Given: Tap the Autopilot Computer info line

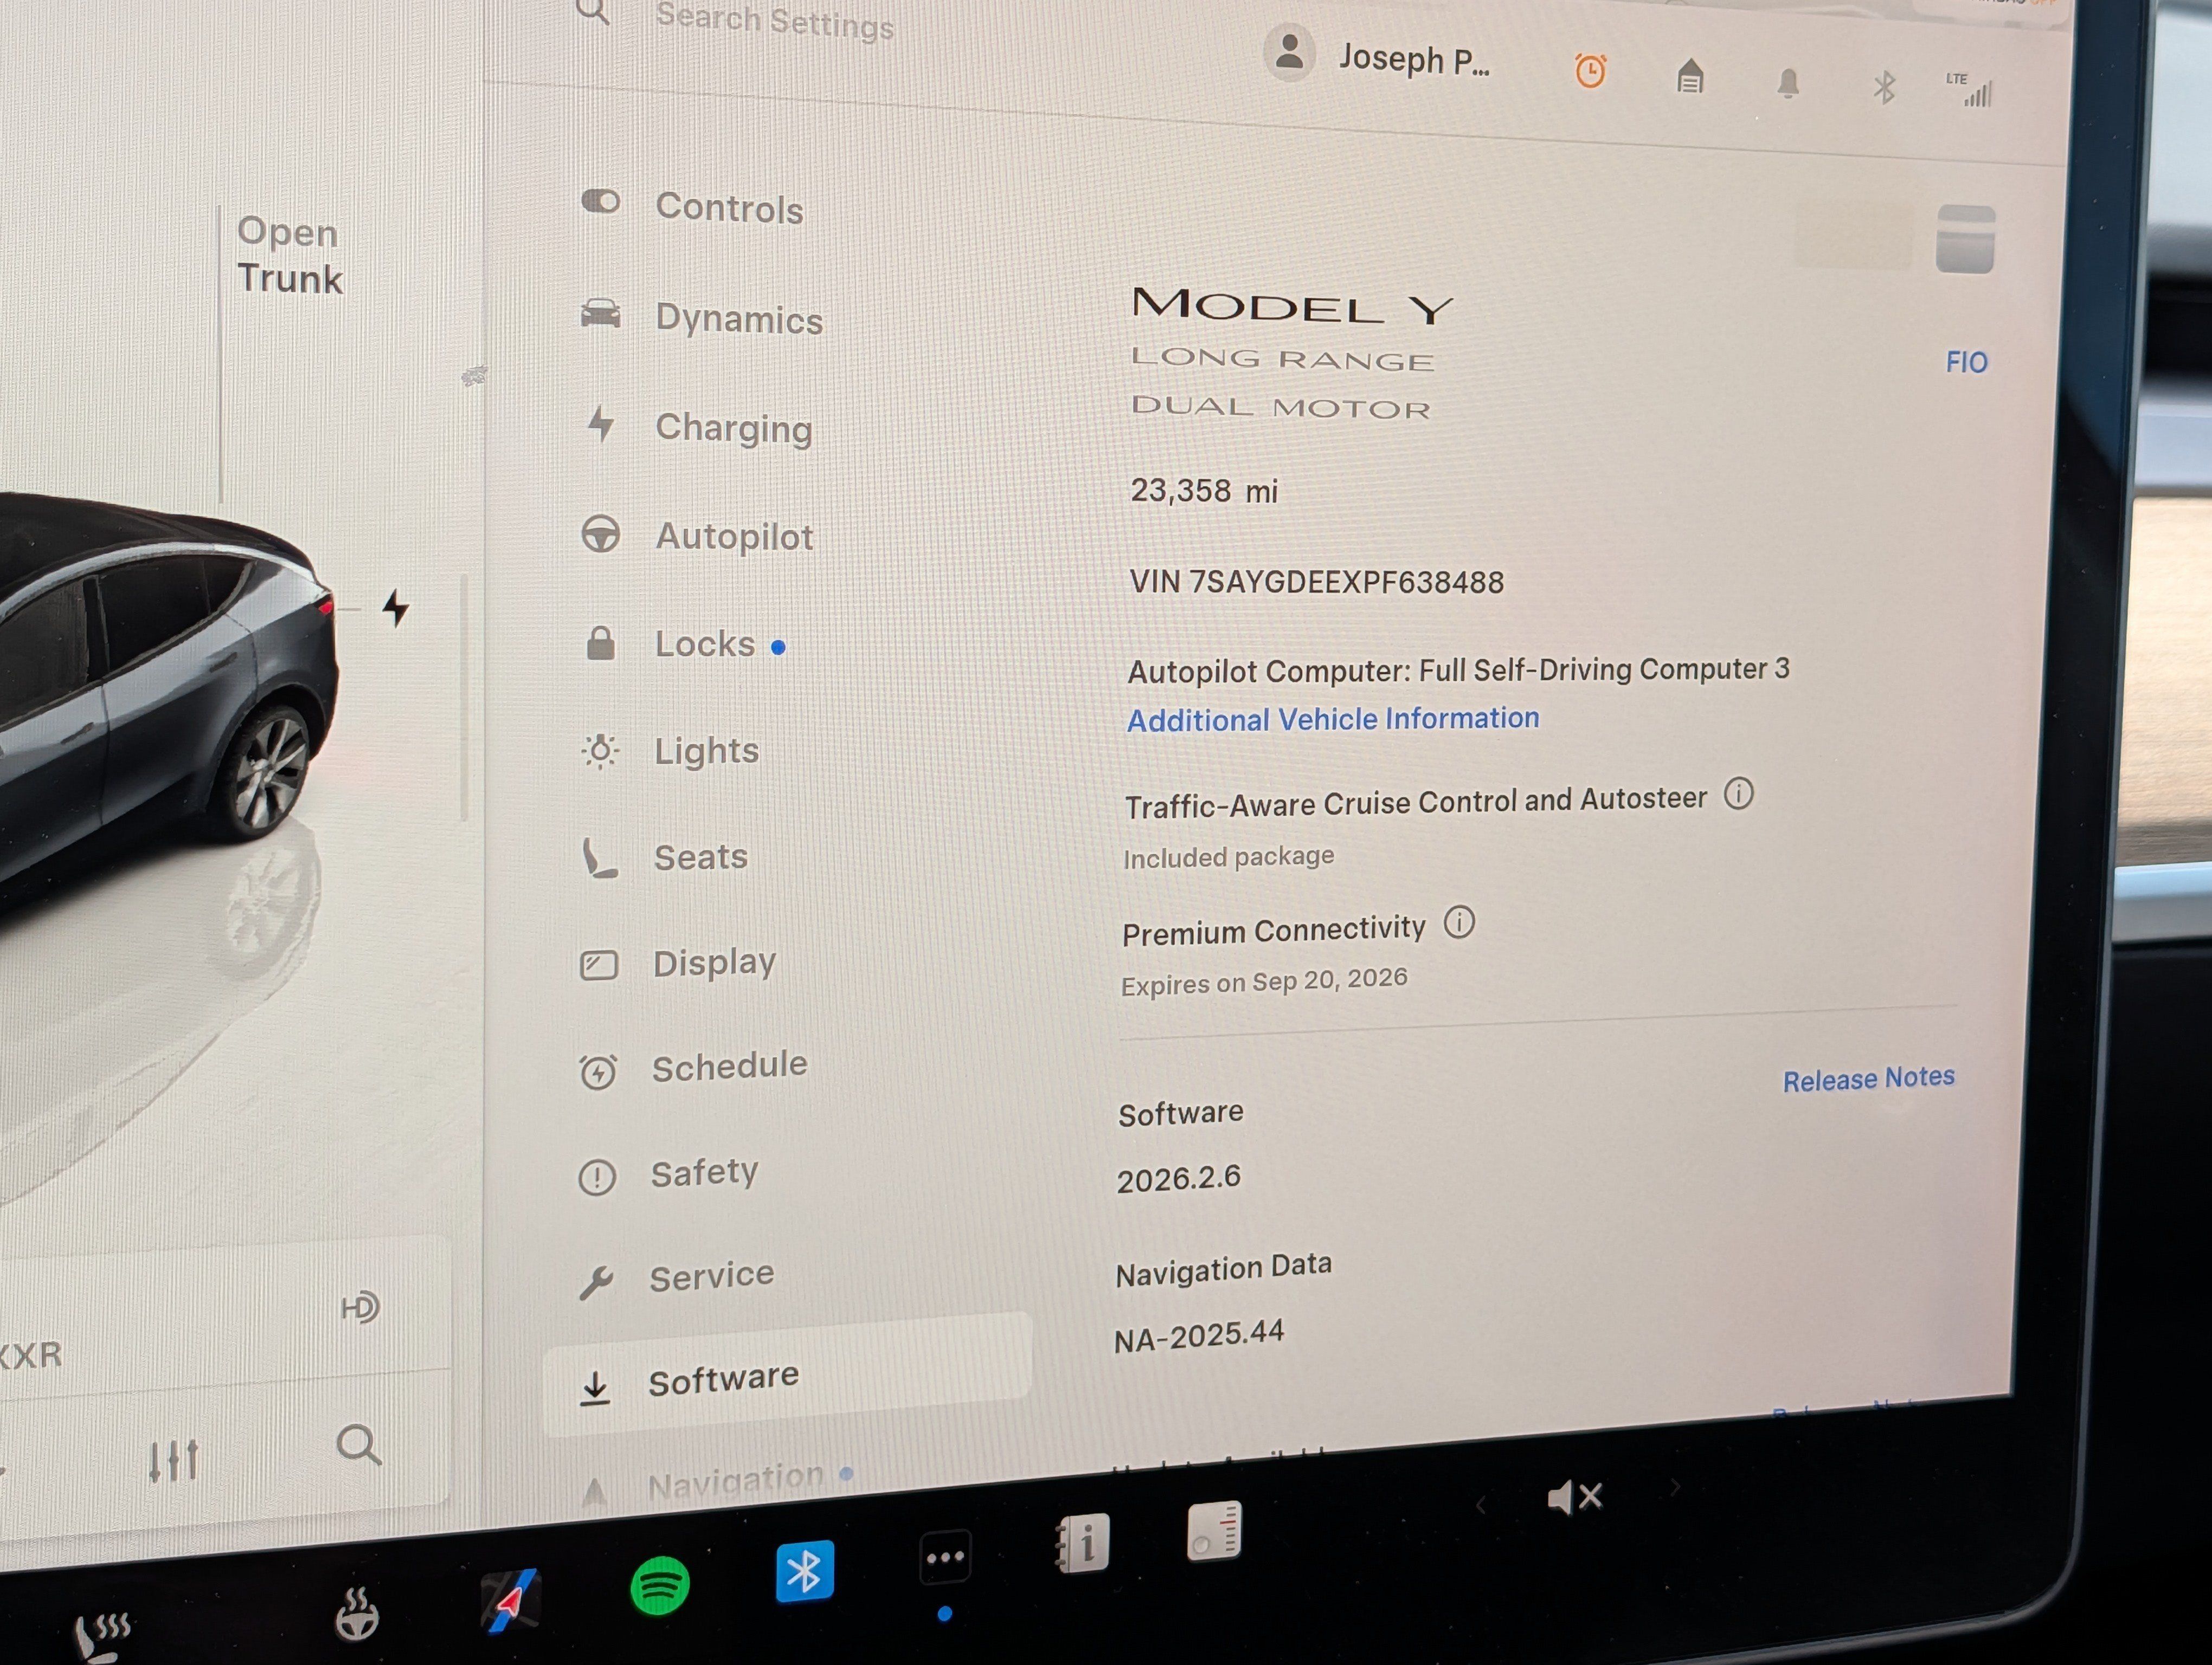Looking at the screenshot, I should (x=1458, y=669).
